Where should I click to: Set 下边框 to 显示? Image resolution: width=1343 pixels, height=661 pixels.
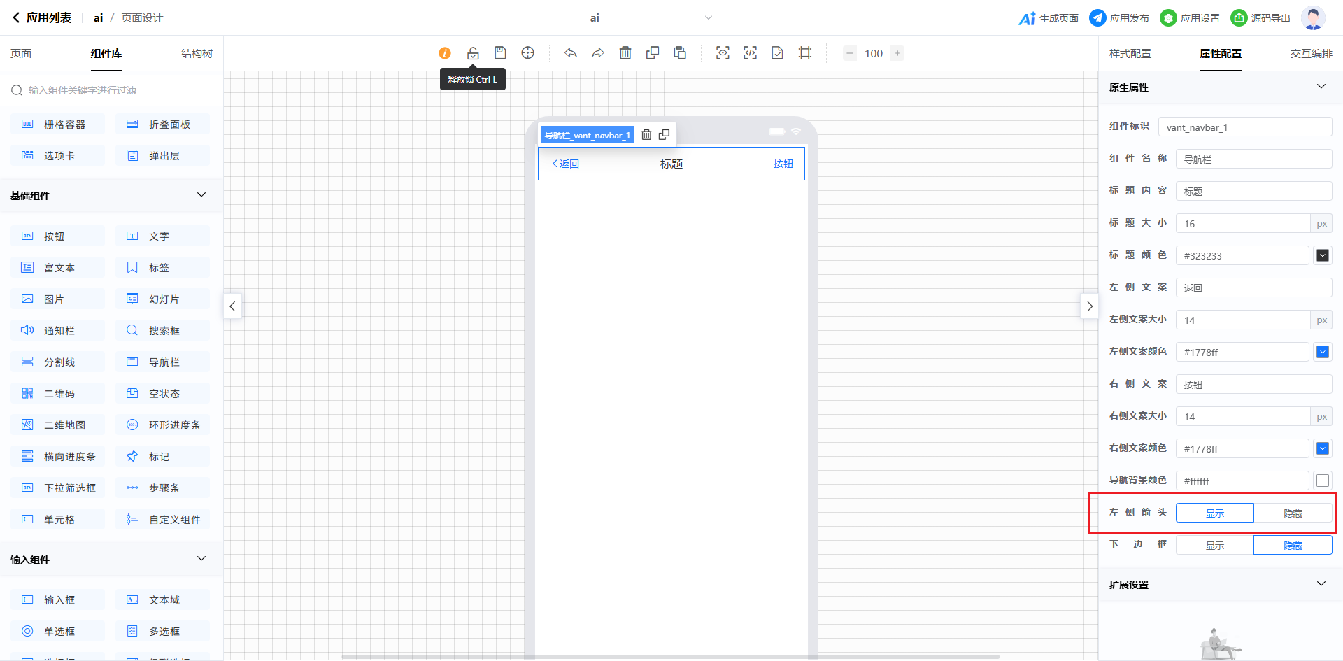pyautogui.click(x=1215, y=546)
